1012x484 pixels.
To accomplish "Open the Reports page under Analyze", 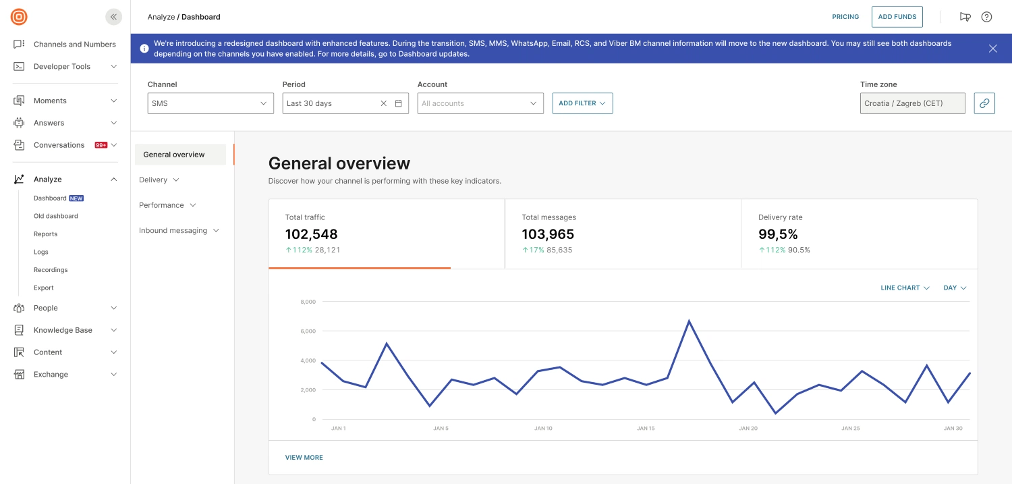I will coord(45,234).
